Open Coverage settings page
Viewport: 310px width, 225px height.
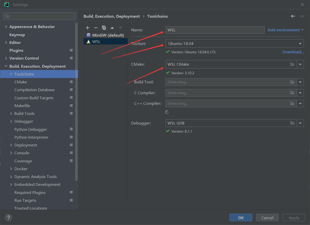pyautogui.click(x=23, y=161)
